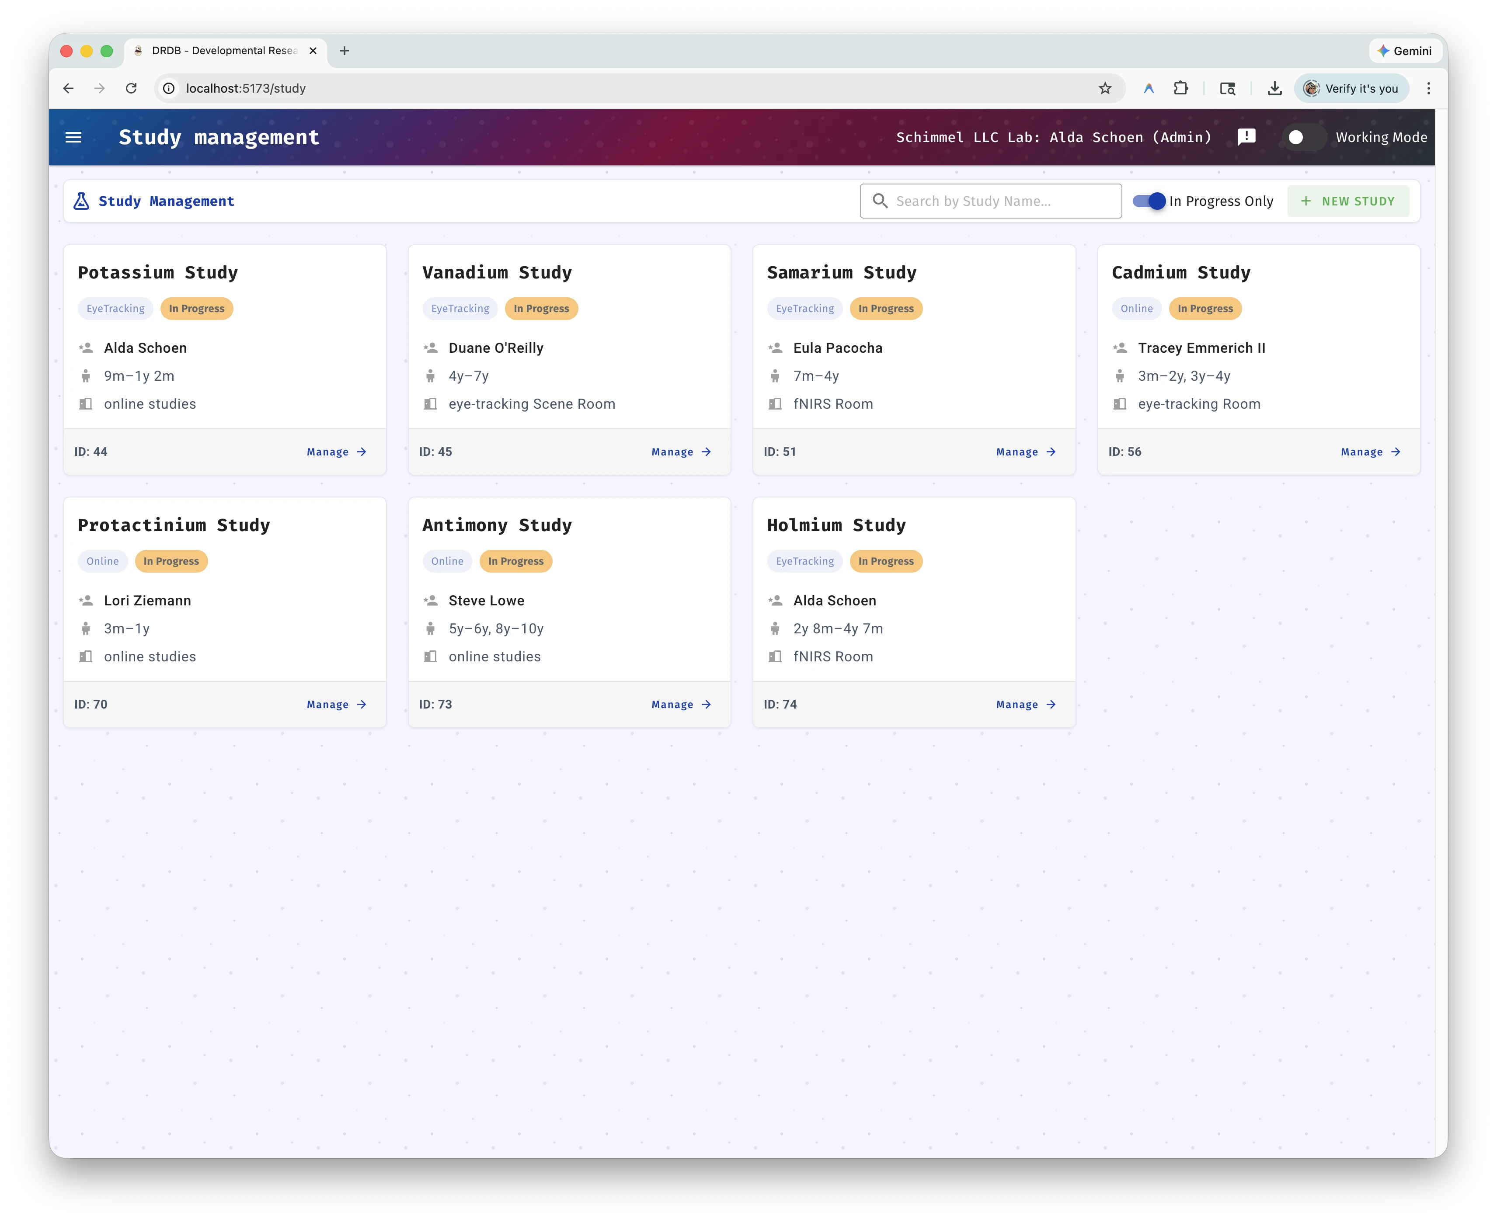Click the site info icon in address bar
Image resolution: width=1497 pixels, height=1223 pixels.
(x=169, y=88)
